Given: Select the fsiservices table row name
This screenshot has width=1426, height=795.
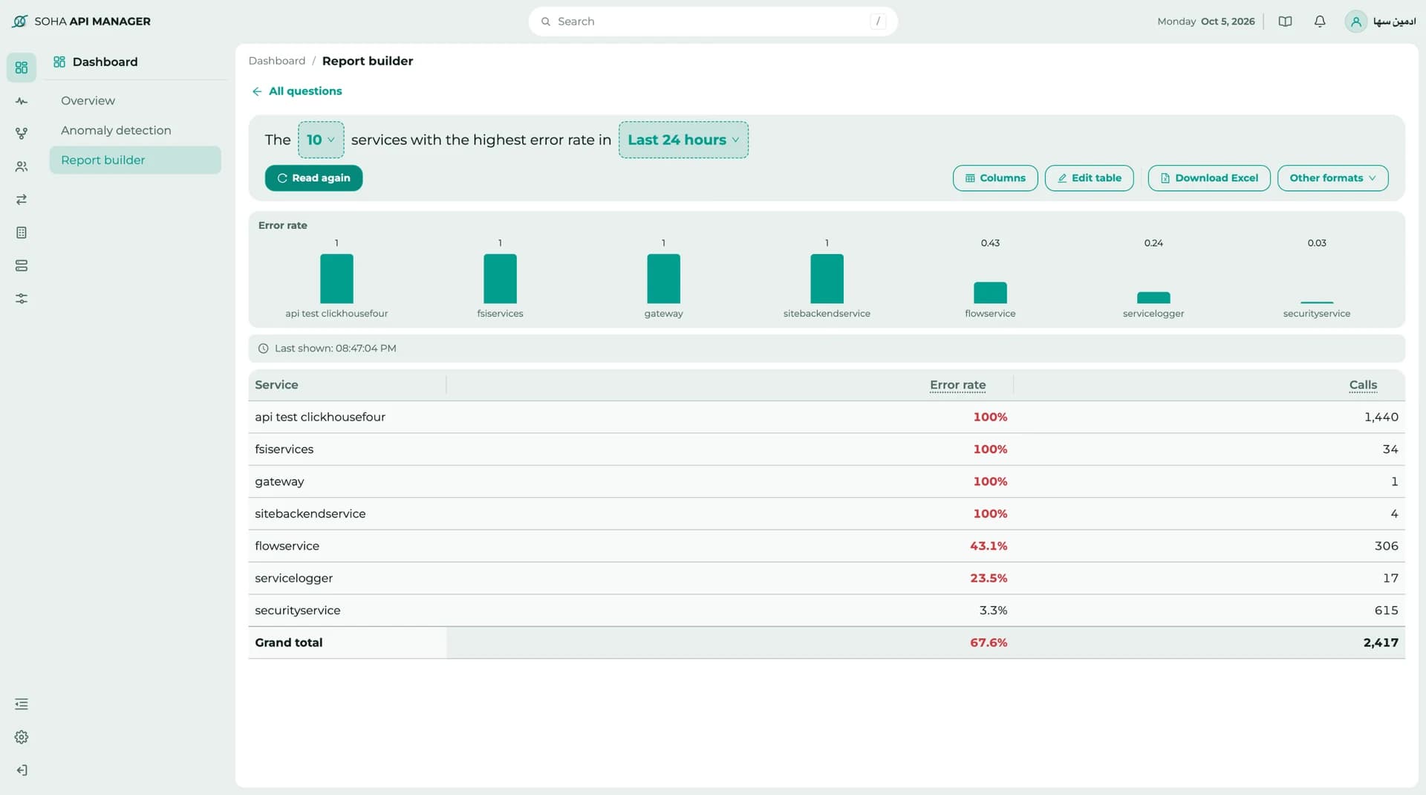Looking at the screenshot, I should point(284,450).
